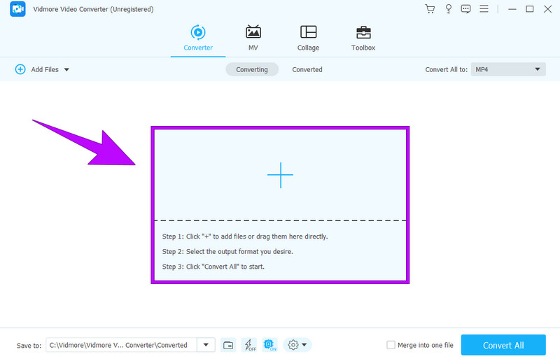Open the output folder icon

(228, 345)
